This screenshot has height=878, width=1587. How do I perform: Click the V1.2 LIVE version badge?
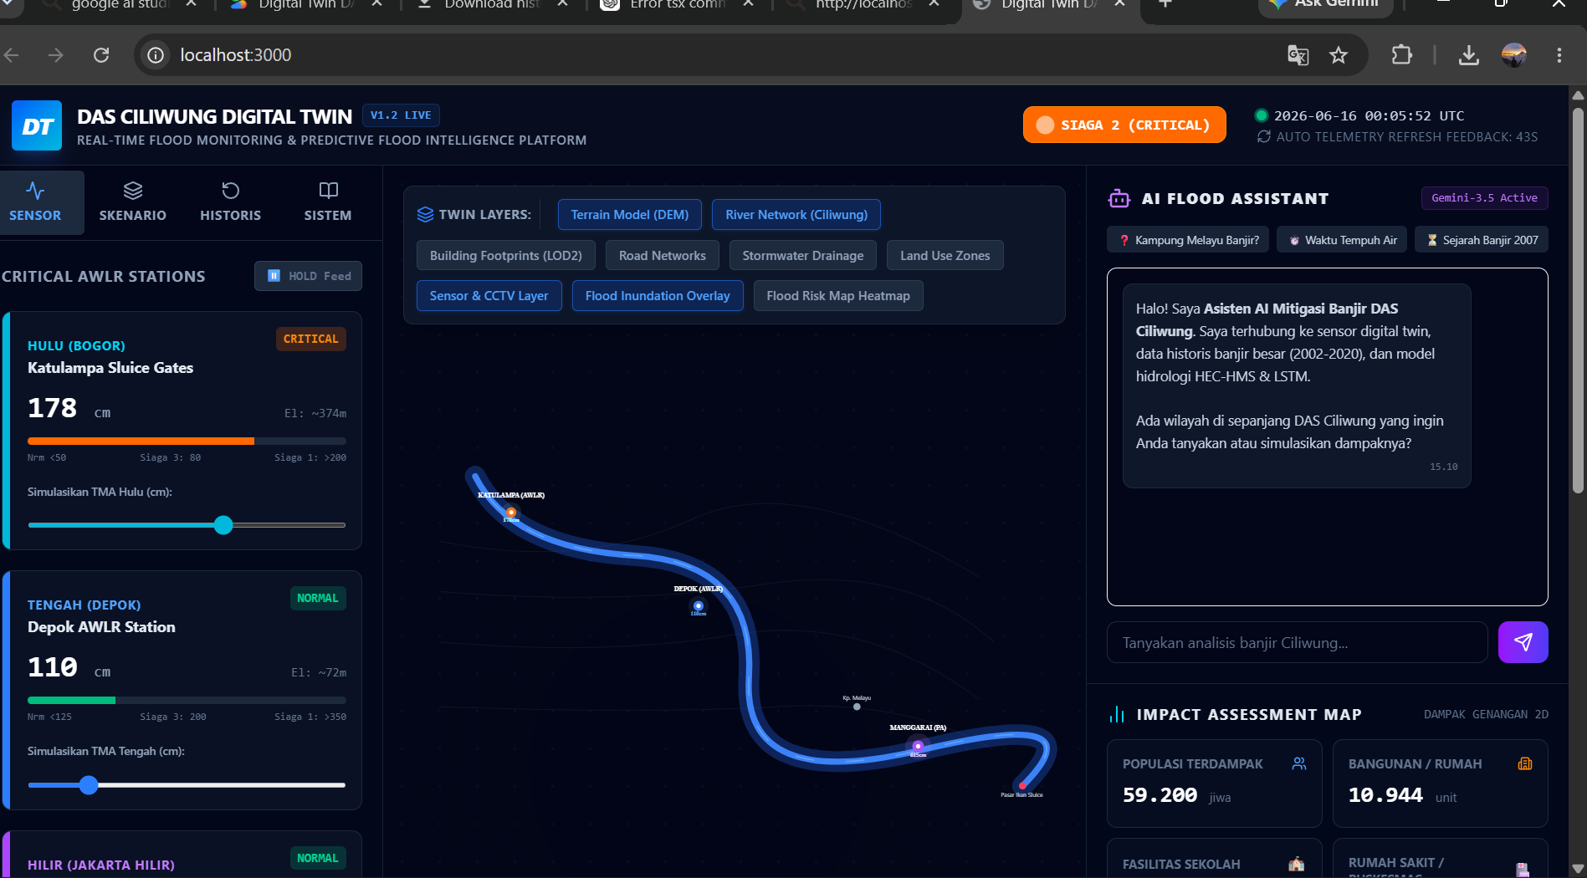pos(401,115)
